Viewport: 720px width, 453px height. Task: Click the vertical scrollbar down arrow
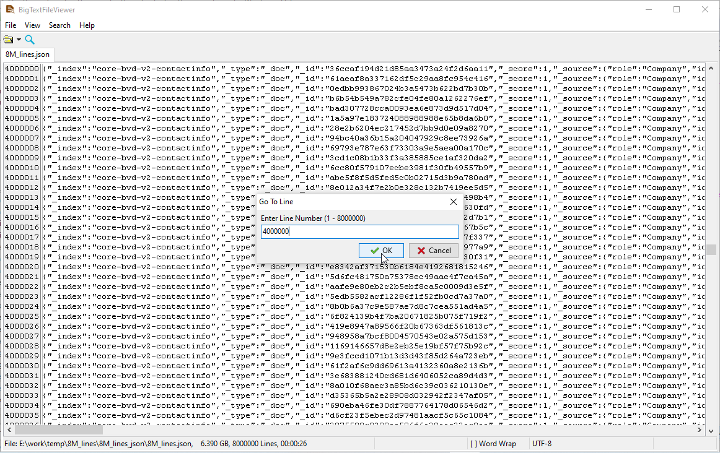[x=711, y=431]
